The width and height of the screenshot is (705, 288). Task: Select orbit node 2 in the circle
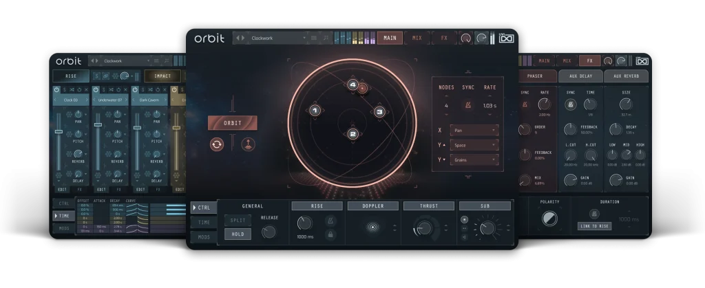[x=352, y=134]
